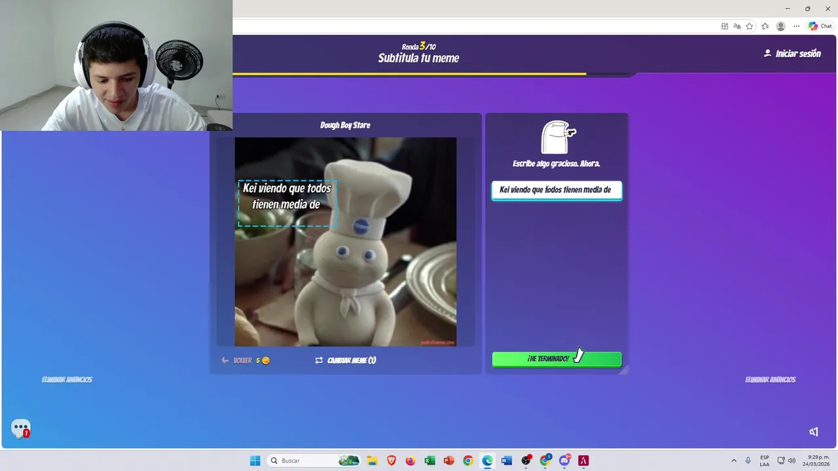Click the webcam overlay video feed
Screen dimensions: 838x471
116,65
